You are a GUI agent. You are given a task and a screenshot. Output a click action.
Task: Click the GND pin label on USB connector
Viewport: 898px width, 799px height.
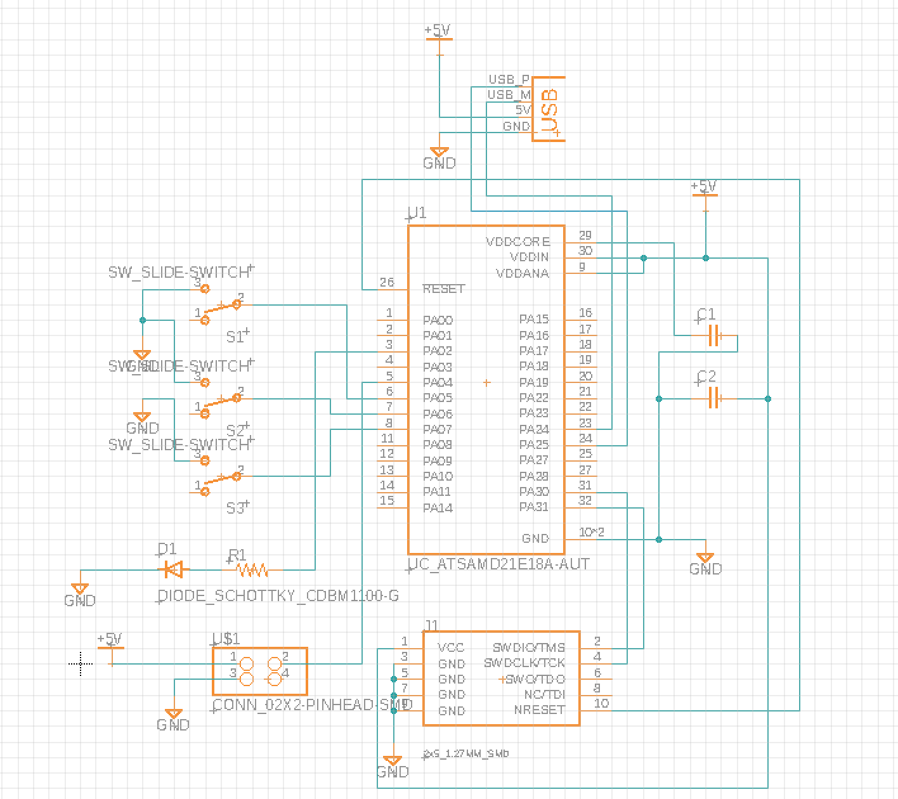coord(516,126)
